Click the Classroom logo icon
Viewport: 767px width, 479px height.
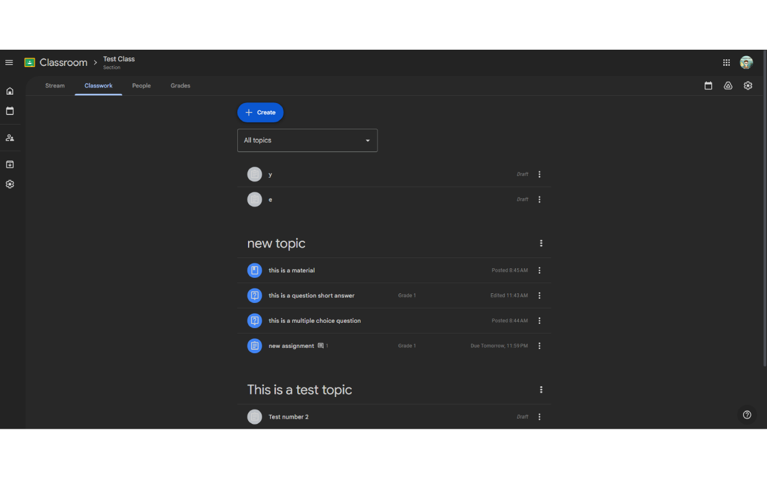29,62
